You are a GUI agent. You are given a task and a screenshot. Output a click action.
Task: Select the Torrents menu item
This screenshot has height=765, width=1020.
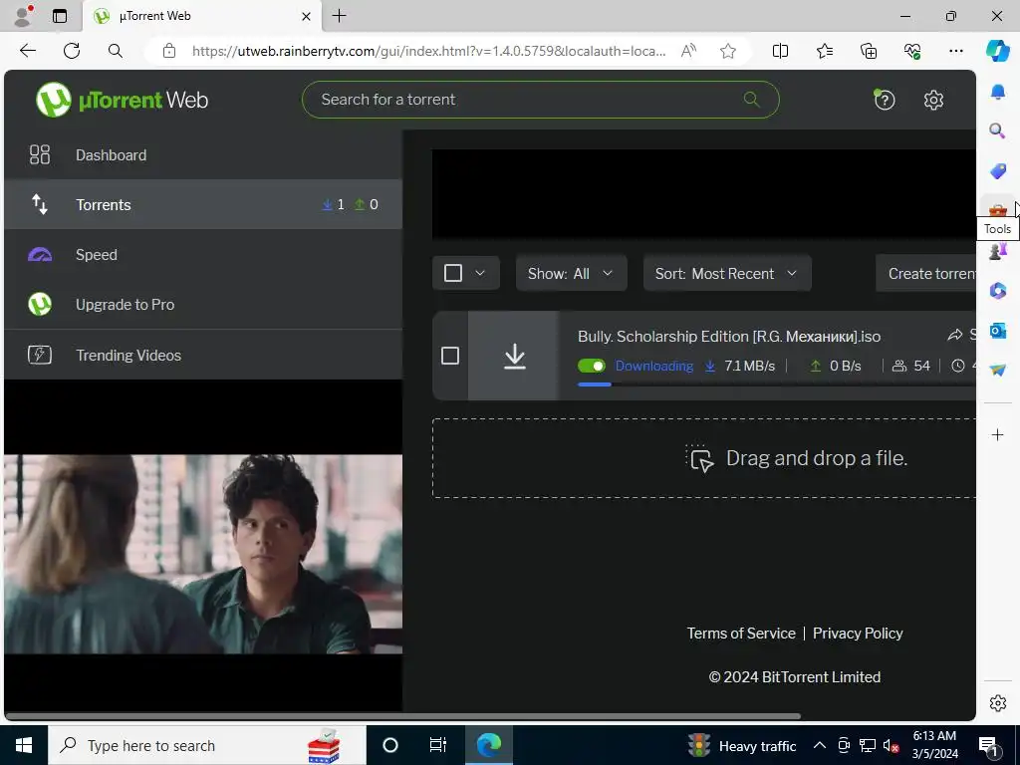tap(203, 204)
